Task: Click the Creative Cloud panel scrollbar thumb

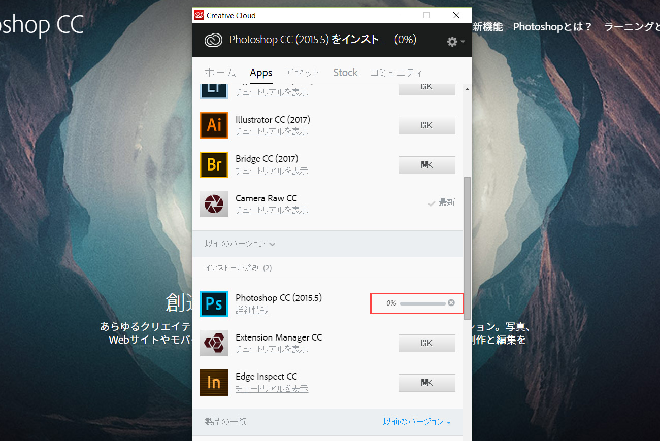Action: click(x=467, y=248)
